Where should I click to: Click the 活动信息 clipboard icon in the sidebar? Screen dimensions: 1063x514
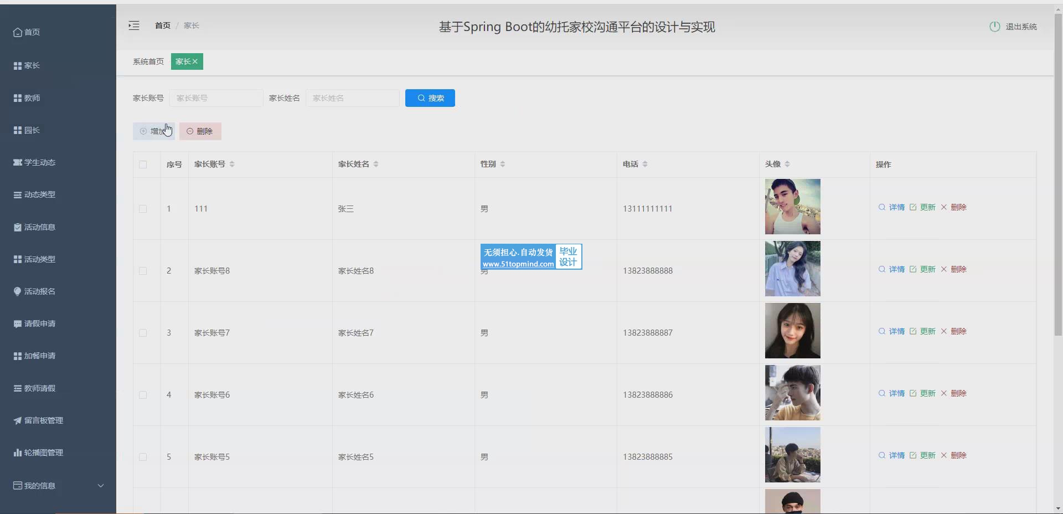[x=18, y=227]
